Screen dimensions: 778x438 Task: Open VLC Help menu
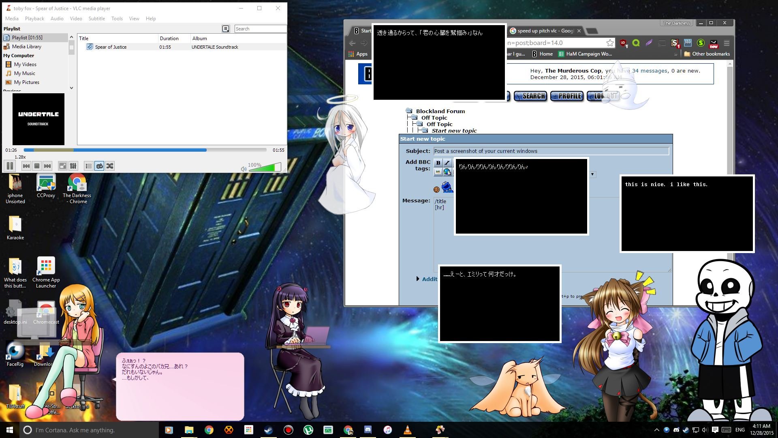151,19
